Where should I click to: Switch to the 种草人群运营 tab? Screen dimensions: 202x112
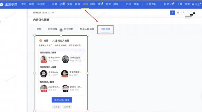point(87,29)
